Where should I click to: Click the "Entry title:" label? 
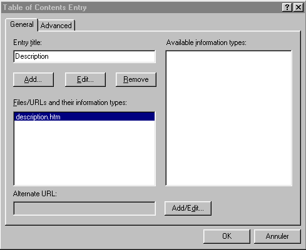(x=28, y=42)
